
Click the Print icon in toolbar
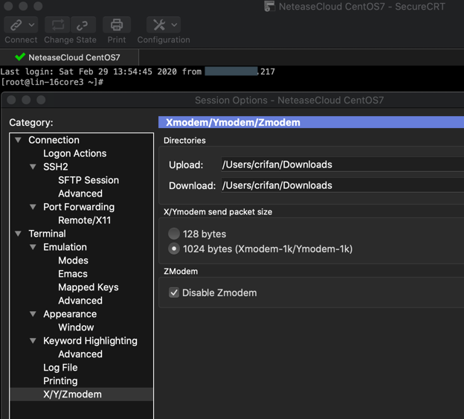(x=116, y=25)
